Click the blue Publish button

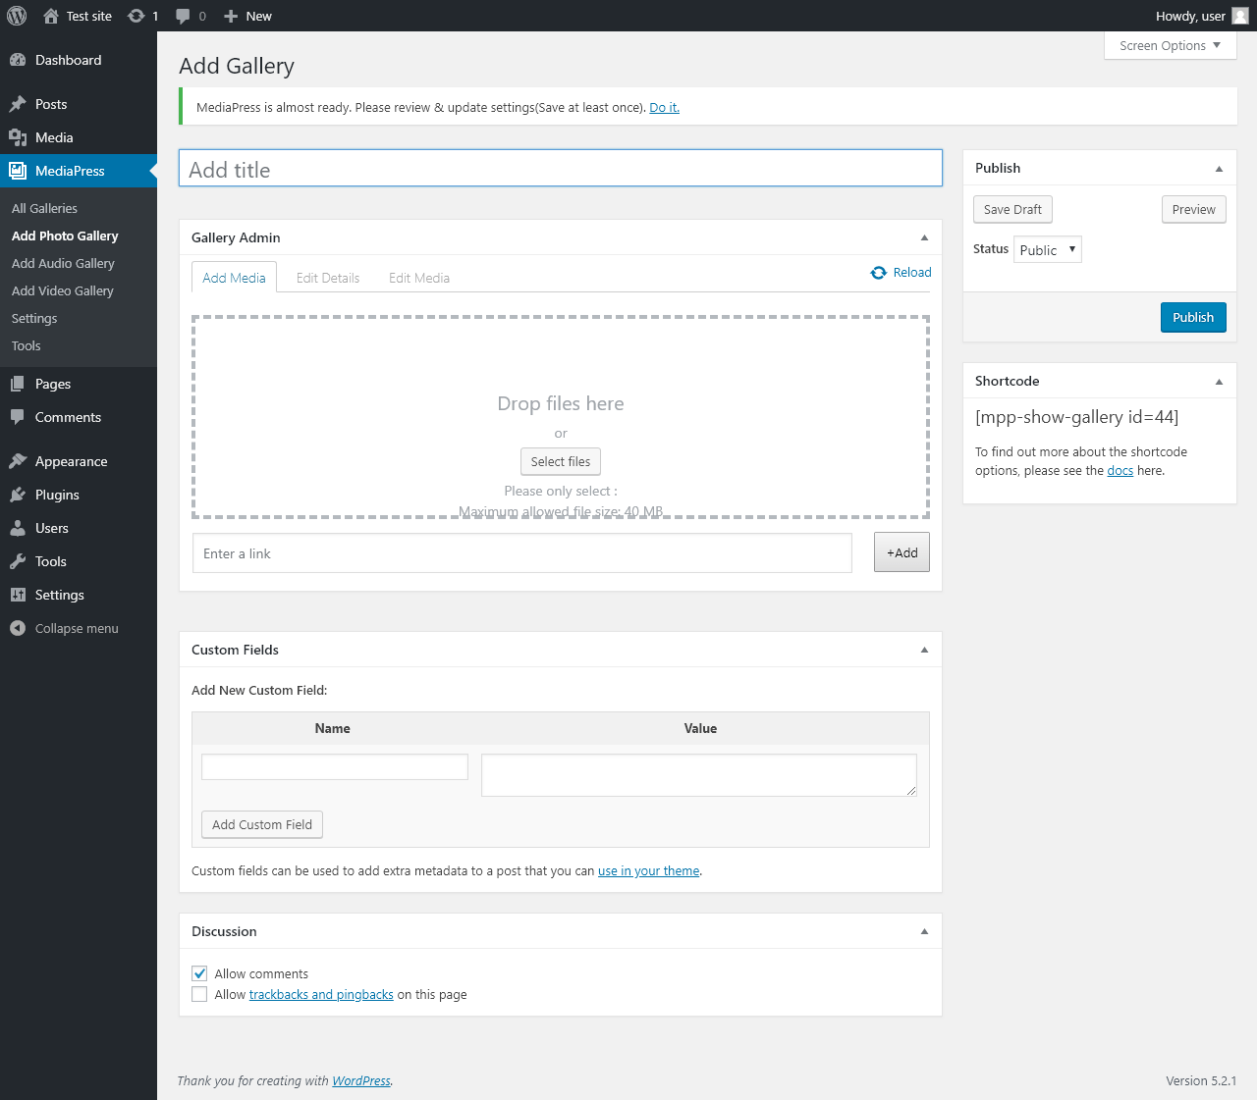(x=1193, y=317)
